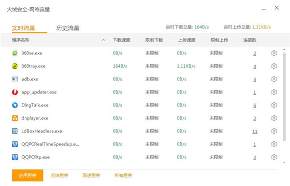Viewport: 290px width, 186px height.
Task: Open connection count 2 for QQPCRtp.exe
Action: (255, 158)
